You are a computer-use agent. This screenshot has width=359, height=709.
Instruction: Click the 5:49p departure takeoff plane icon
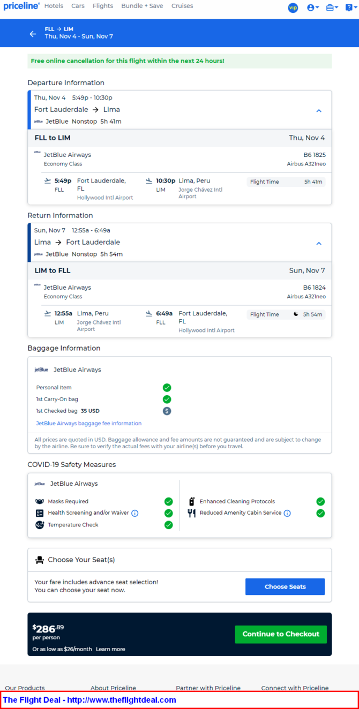[x=48, y=181]
